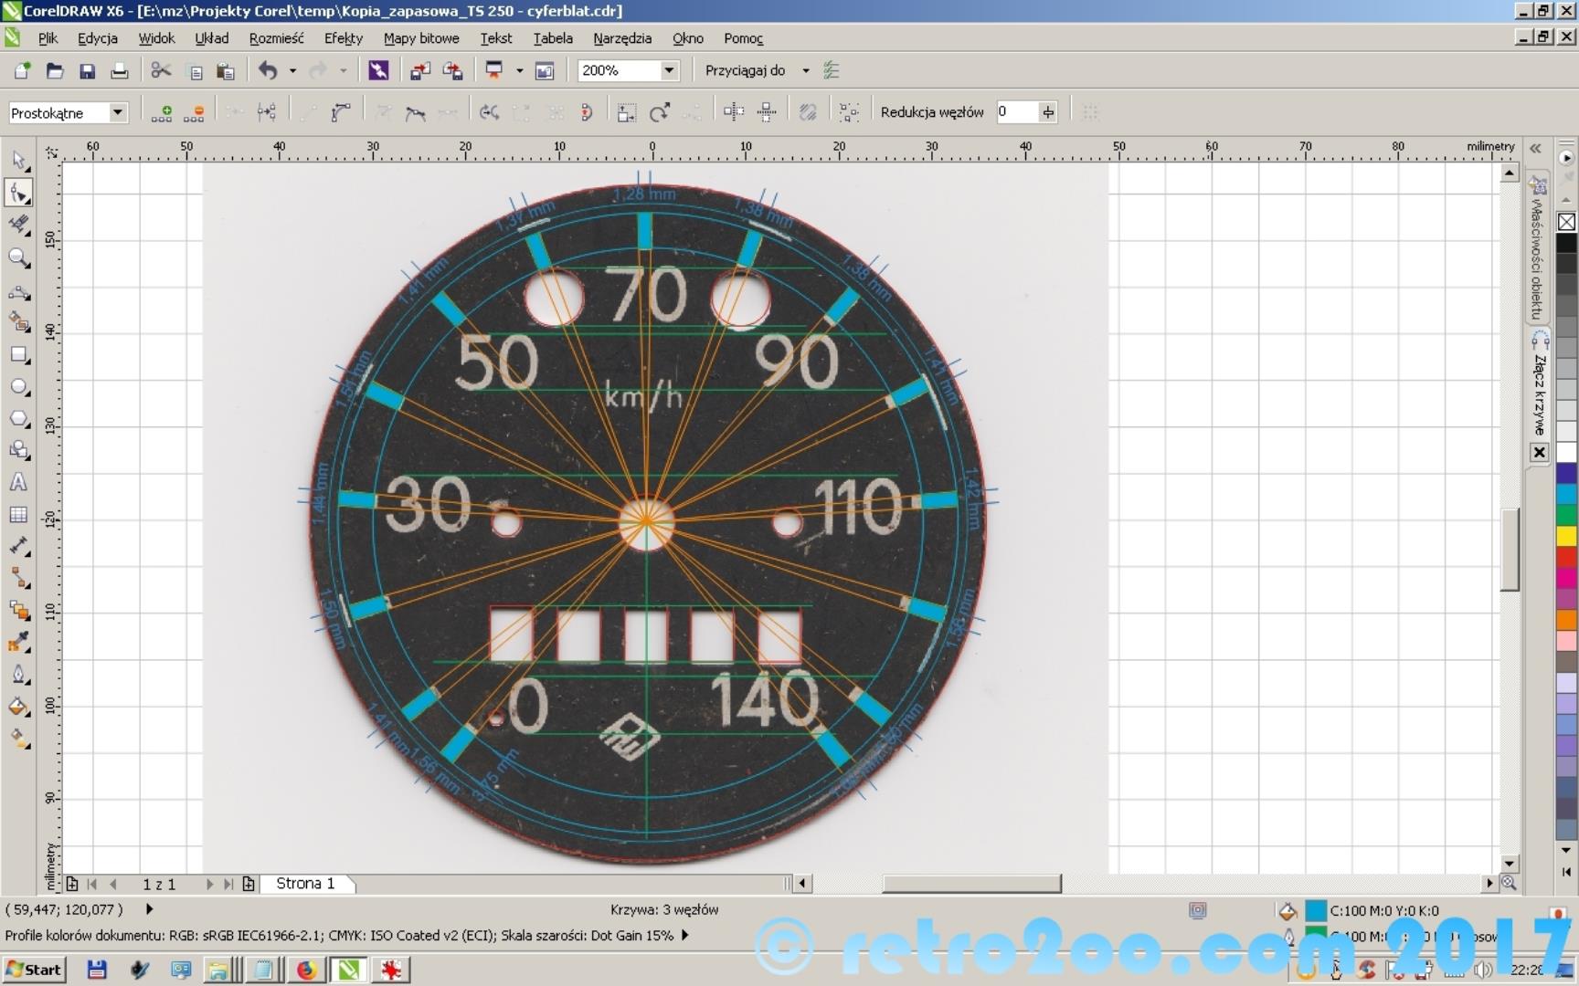Pick the Ellipse tool

coord(18,387)
